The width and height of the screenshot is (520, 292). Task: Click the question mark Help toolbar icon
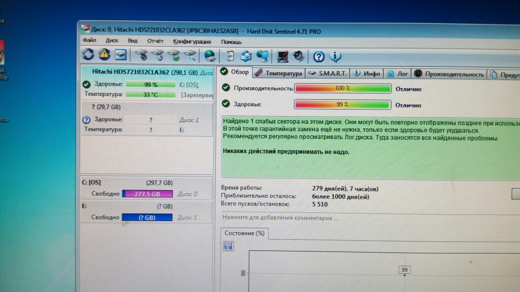click(x=319, y=57)
